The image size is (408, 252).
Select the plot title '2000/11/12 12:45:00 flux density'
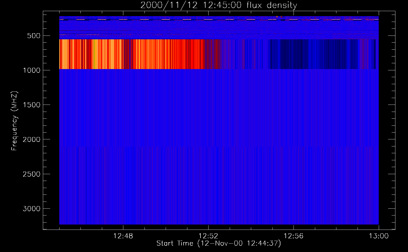(x=219, y=5)
